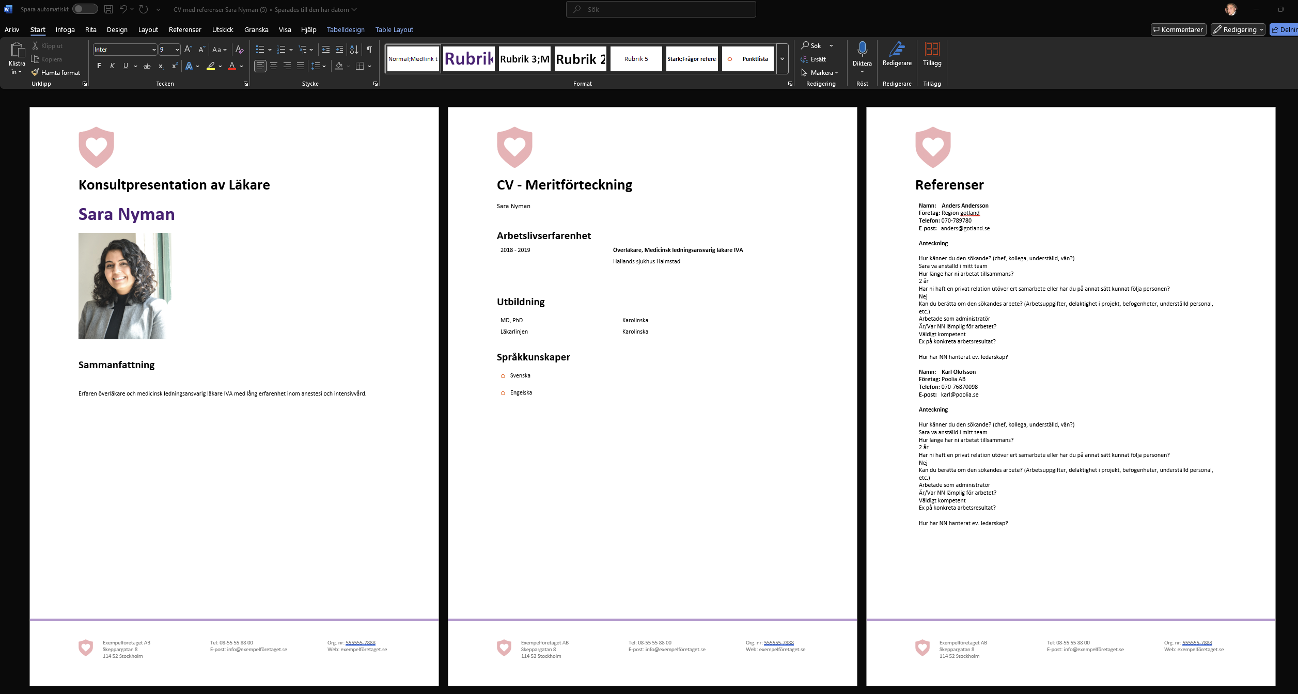Click the Hämta format painter icon

35,73
